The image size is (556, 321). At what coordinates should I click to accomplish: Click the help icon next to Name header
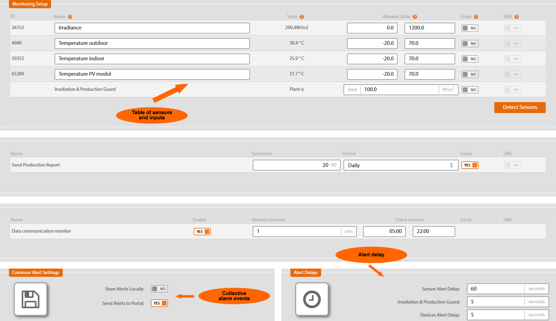tap(70, 17)
